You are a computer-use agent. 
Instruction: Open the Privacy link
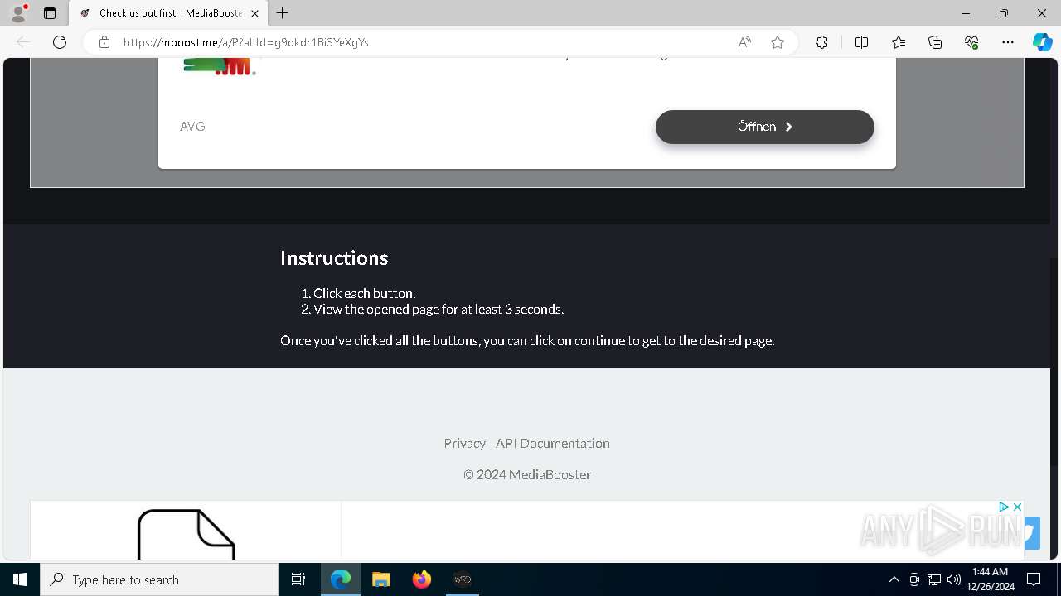pos(464,443)
